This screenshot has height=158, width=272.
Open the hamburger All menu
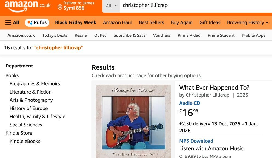[12, 22]
